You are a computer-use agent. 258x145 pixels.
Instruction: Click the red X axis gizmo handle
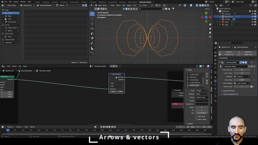coord(210,17)
